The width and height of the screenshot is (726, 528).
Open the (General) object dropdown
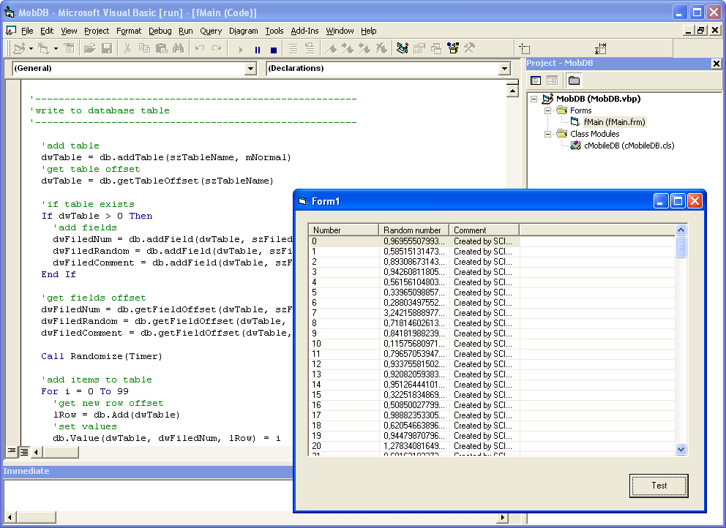(x=250, y=69)
